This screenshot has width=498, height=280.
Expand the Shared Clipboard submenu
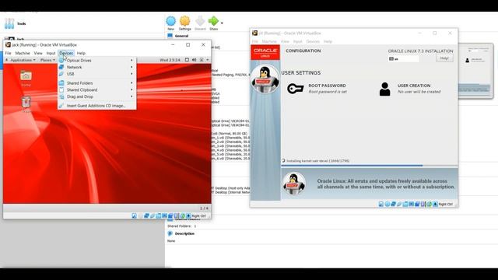tap(96, 90)
